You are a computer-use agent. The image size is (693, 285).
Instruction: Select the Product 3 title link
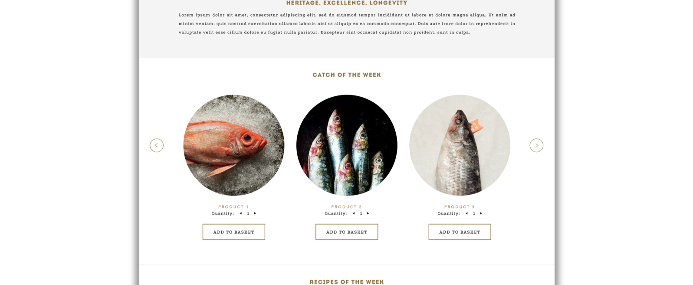point(460,207)
